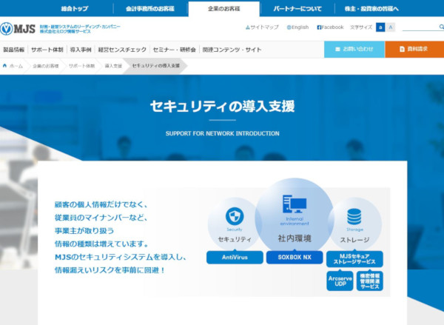Click the 機密情報管理関連サービス button
This screenshot has height=325, width=444.
(x=369, y=281)
